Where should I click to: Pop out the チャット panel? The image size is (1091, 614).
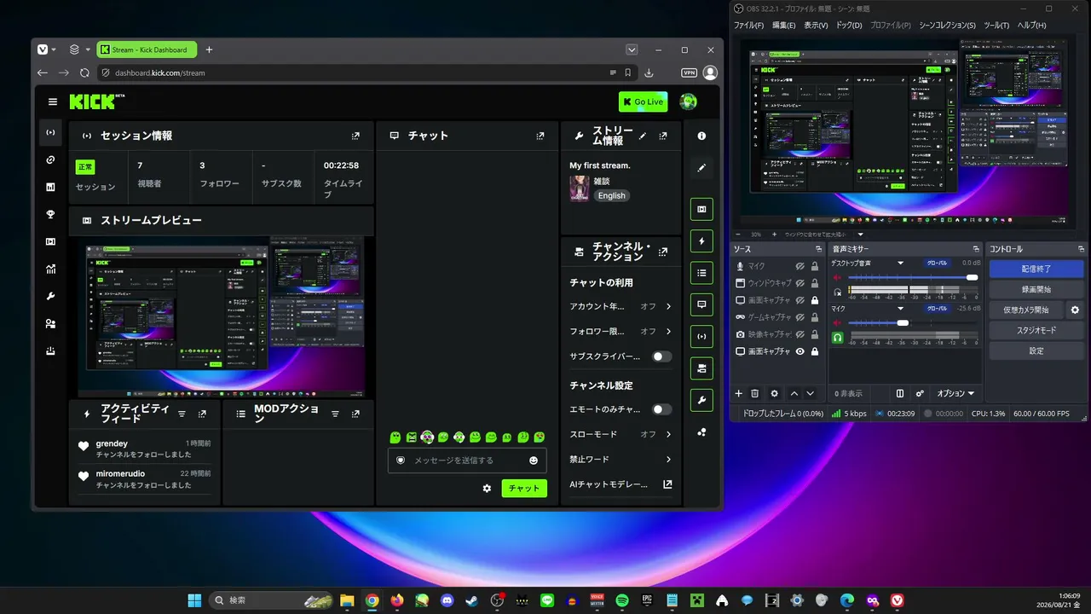(540, 136)
